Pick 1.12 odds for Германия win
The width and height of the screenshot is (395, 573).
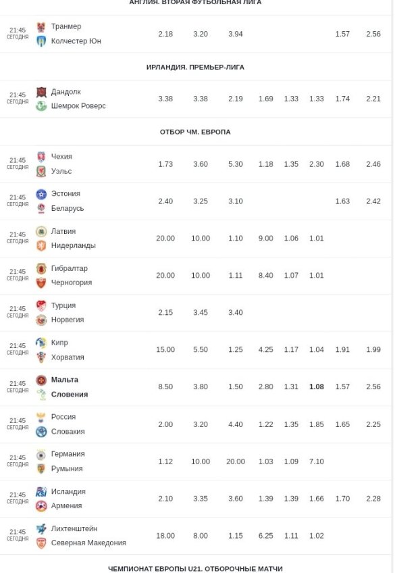(165, 462)
